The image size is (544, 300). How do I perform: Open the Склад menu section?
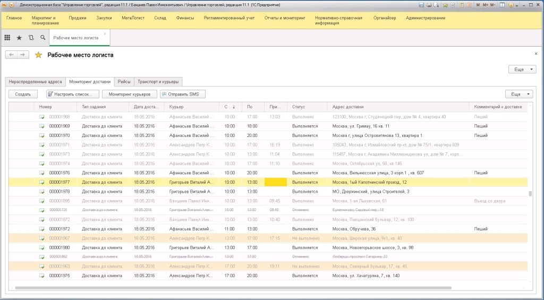pos(160,18)
